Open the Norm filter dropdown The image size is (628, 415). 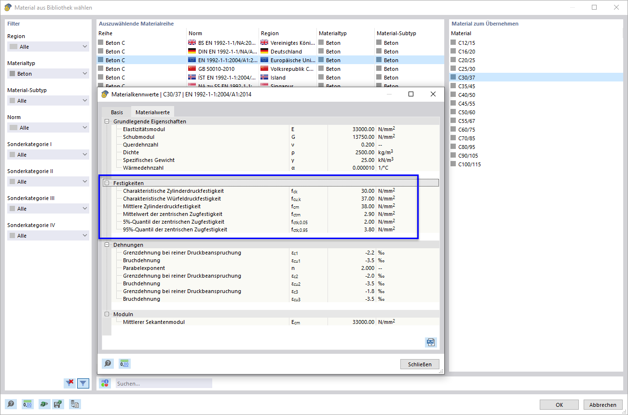pos(48,128)
